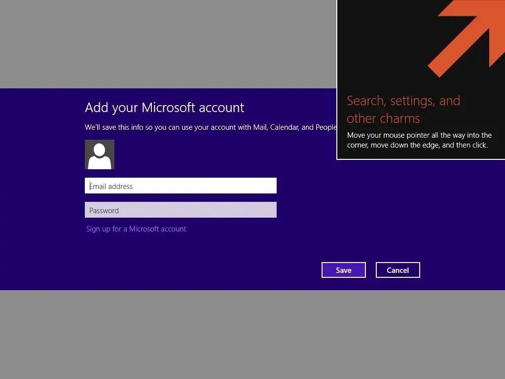Image resolution: width=505 pixels, height=379 pixels.
Task: Click the Email address input field
Action: tap(180, 186)
